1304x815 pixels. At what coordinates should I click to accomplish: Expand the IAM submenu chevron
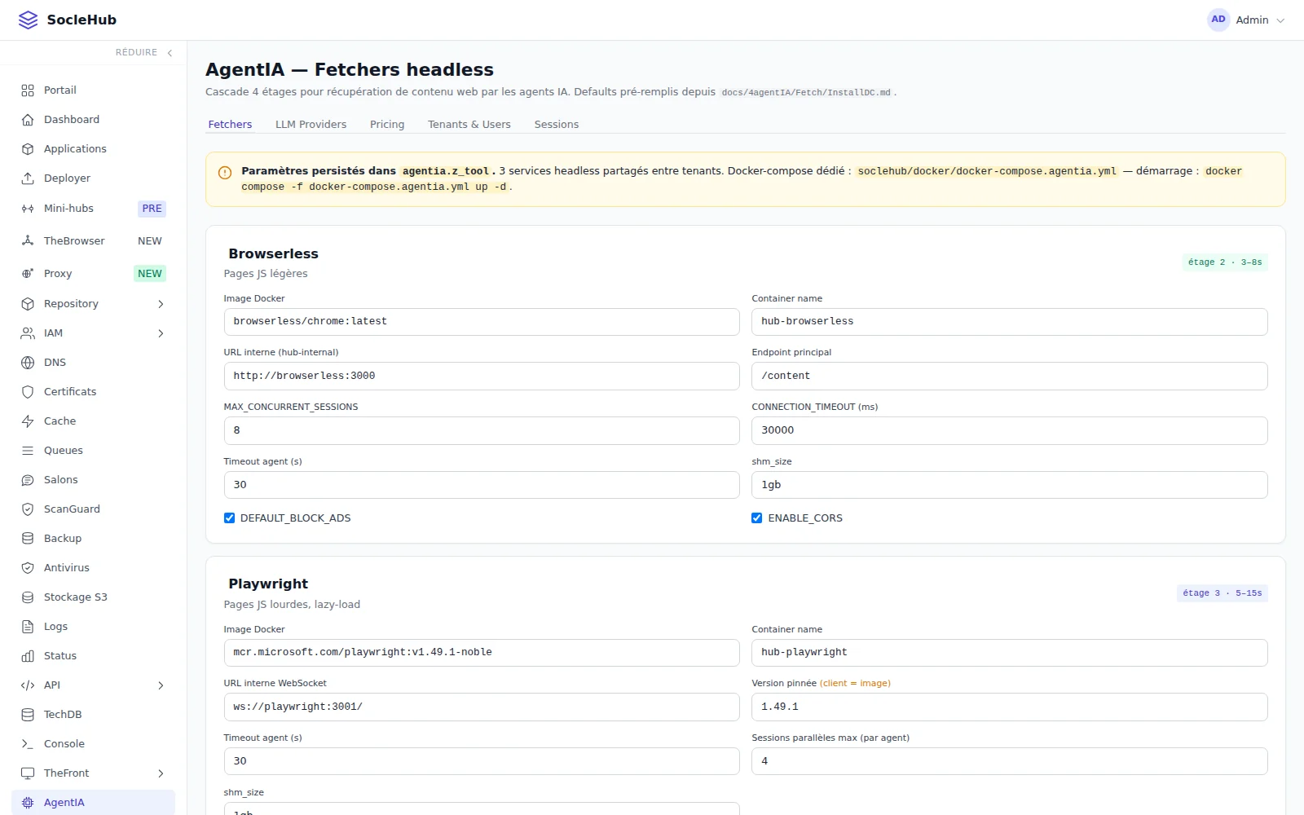tap(161, 333)
